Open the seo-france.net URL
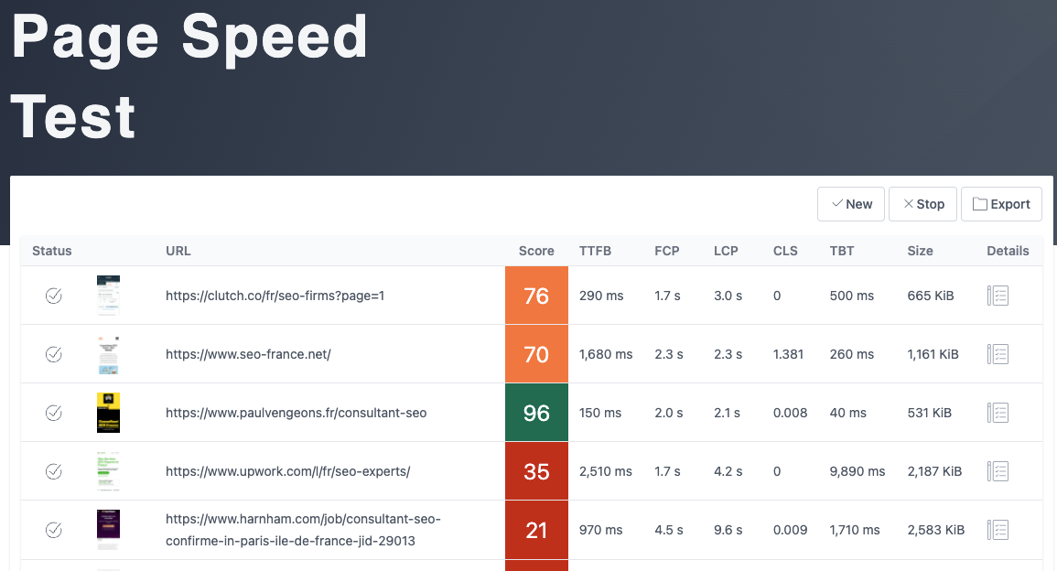 click(248, 354)
